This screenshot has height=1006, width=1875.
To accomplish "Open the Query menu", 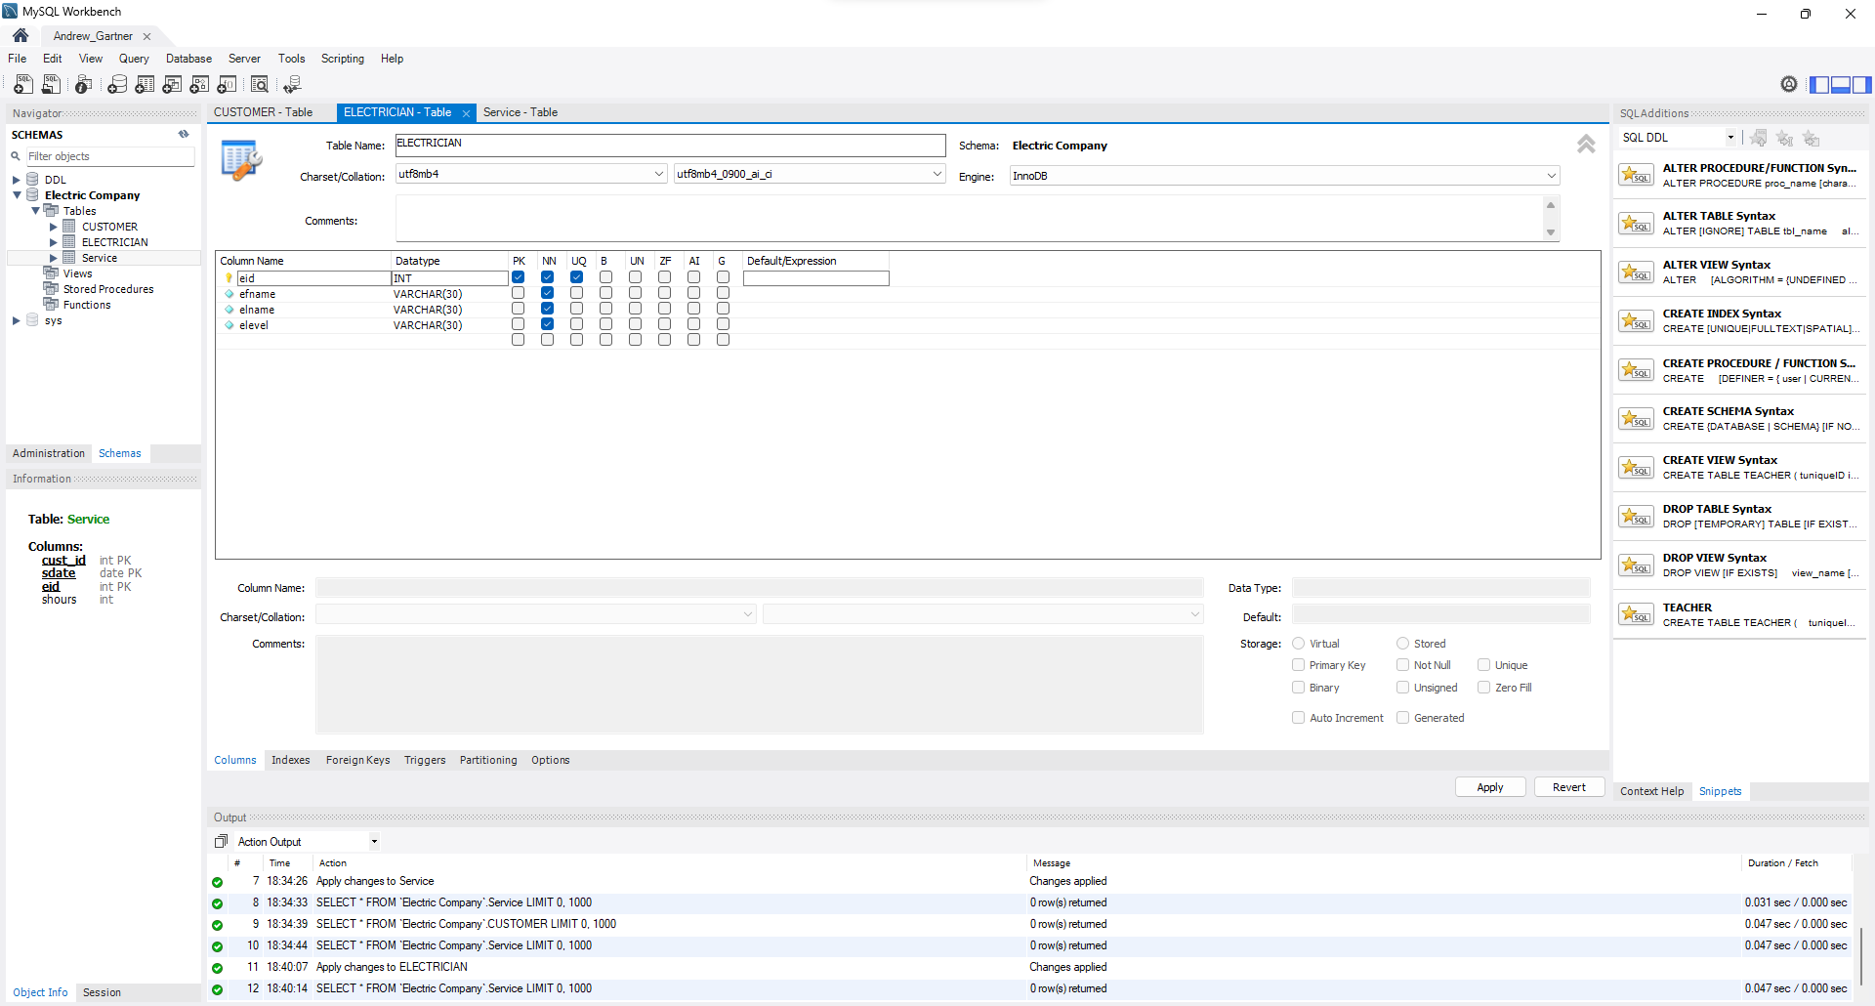I will (x=134, y=59).
